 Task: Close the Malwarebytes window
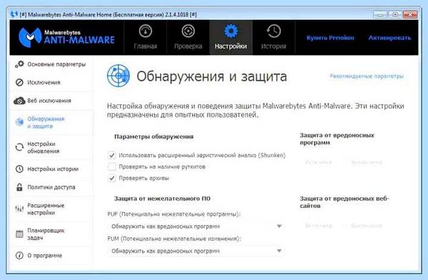click(x=410, y=14)
